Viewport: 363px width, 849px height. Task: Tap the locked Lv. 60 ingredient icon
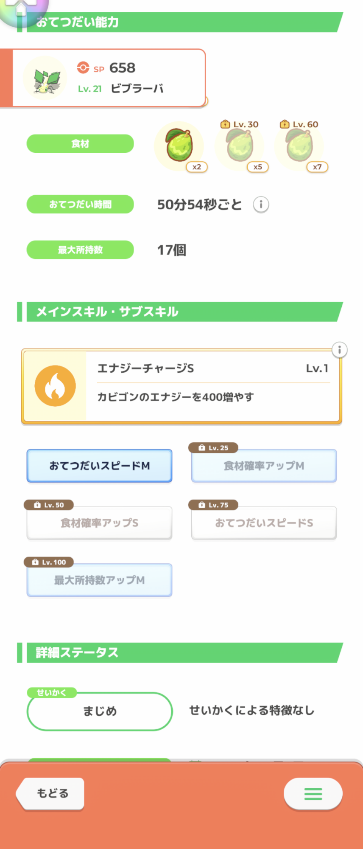pos(299,146)
